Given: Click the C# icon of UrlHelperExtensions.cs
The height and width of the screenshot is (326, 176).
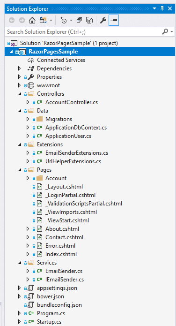Looking at the screenshot, I should pos(39,161).
